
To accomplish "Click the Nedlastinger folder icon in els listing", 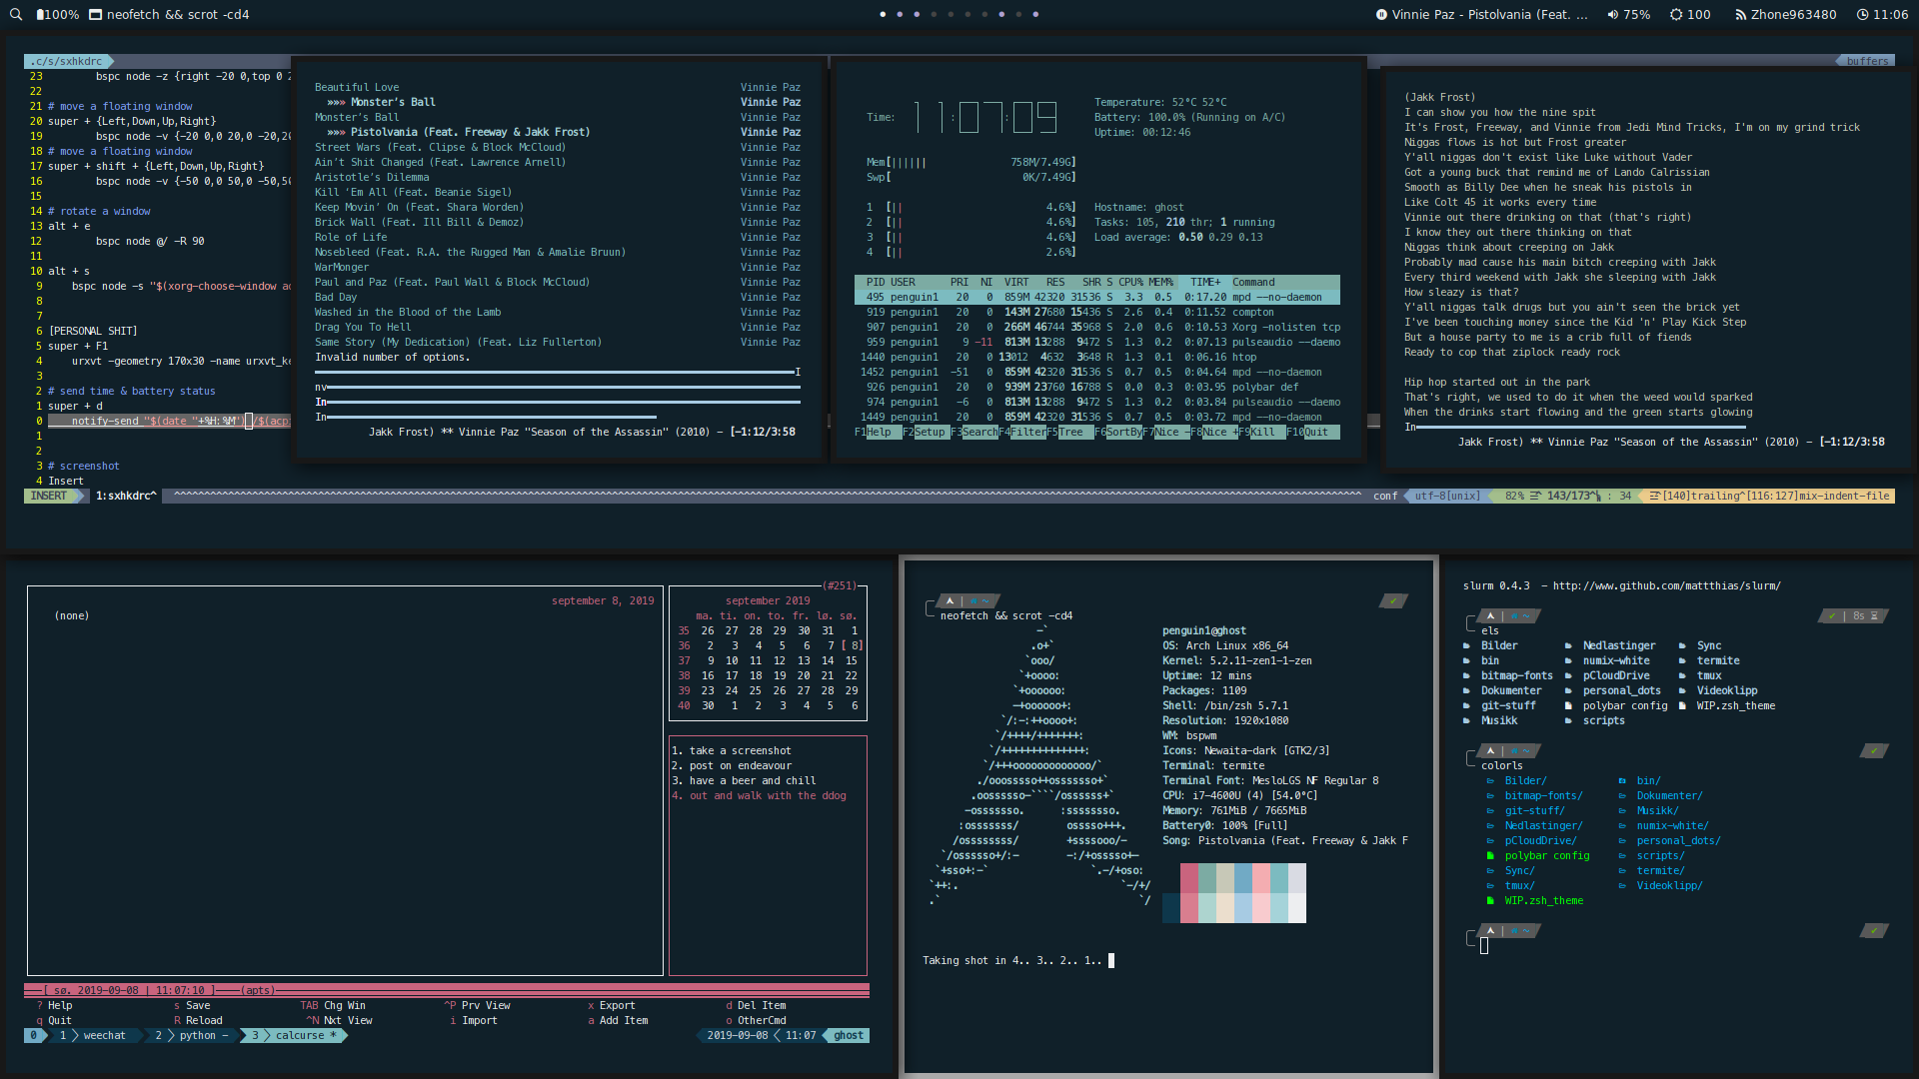I will point(1568,646).
